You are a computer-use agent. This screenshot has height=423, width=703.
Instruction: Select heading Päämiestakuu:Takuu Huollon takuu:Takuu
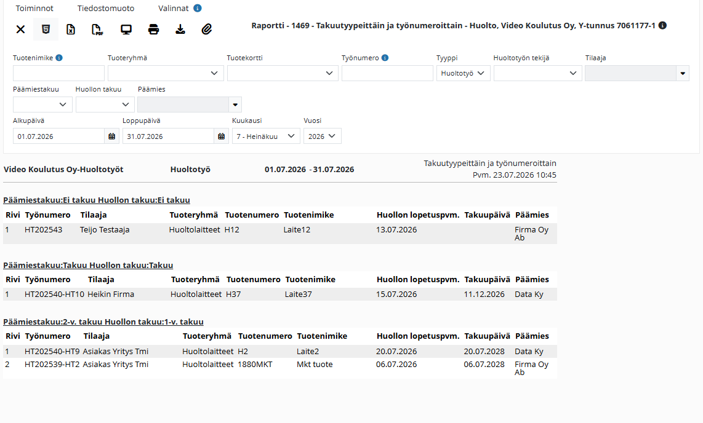click(88, 266)
